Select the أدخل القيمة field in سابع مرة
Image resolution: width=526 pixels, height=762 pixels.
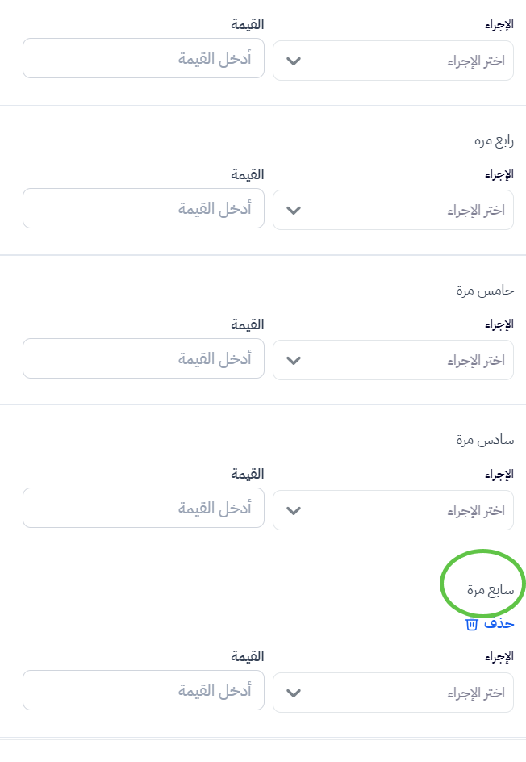click(x=144, y=691)
